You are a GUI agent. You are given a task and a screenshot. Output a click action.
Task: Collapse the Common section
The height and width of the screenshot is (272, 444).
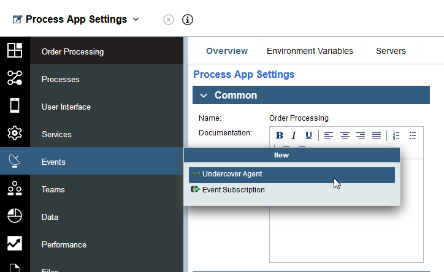coord(204,96)
